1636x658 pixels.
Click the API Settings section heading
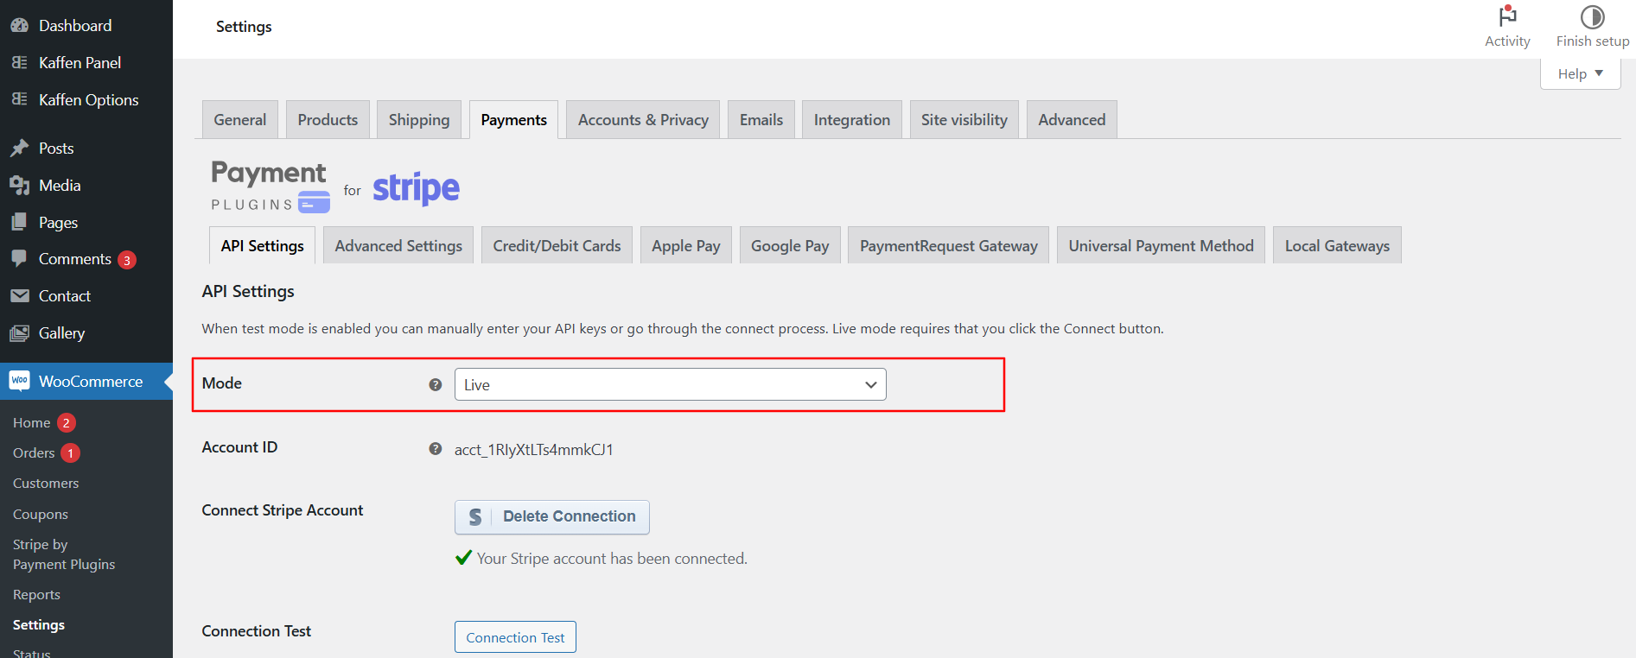(x=248, y=292)
